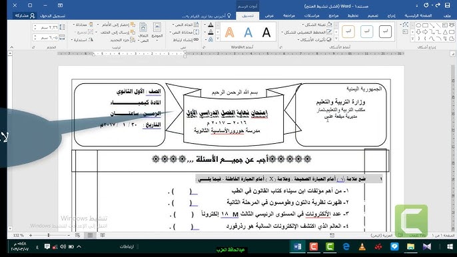
Task: Click the Tell me what to do box
Action: pos(207,16)
